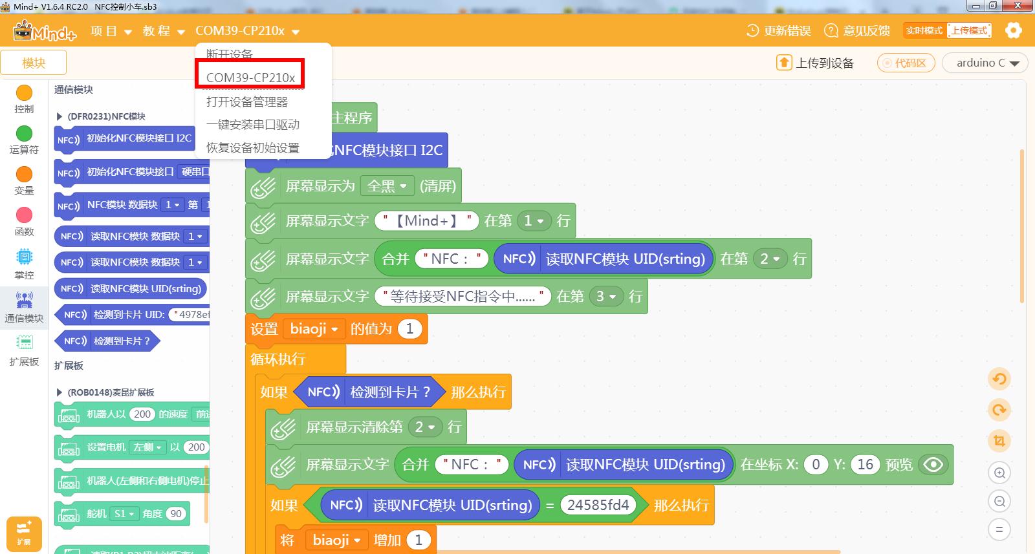The height and width of the screenshot is (554, 1035).
Task: Open the row 3 dropdown of 等待接受NFC指令中 block
Action: (x=606, y=297)
